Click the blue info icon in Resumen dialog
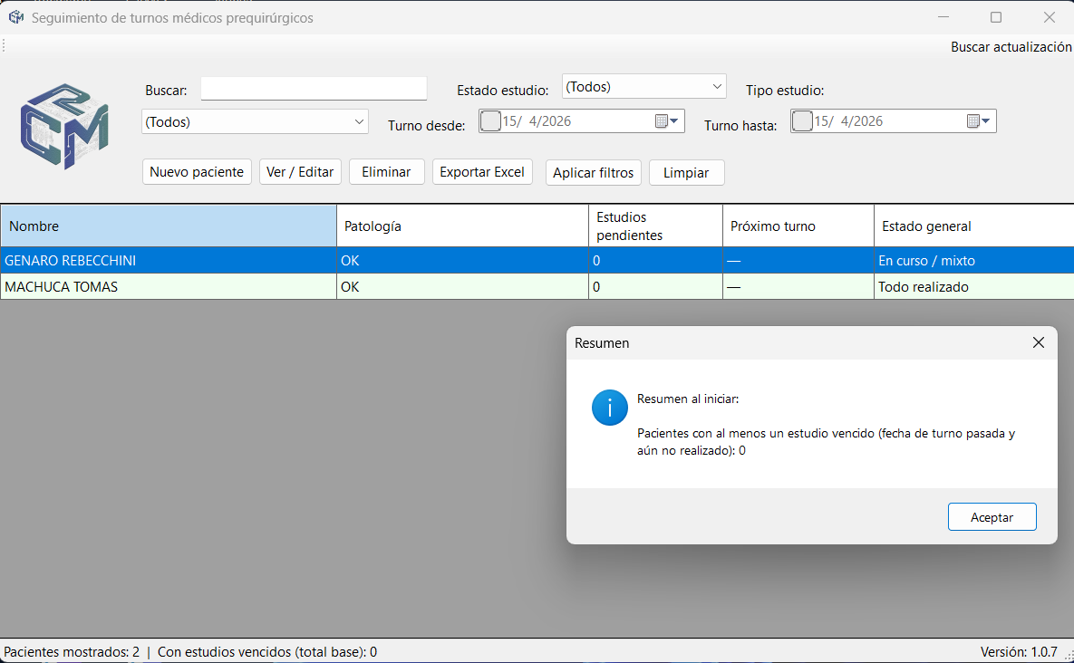 [x=610, y=408]
